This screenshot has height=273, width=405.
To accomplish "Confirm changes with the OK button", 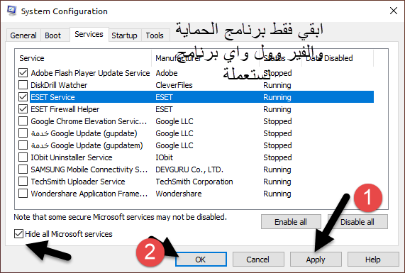I will point(201,260).
